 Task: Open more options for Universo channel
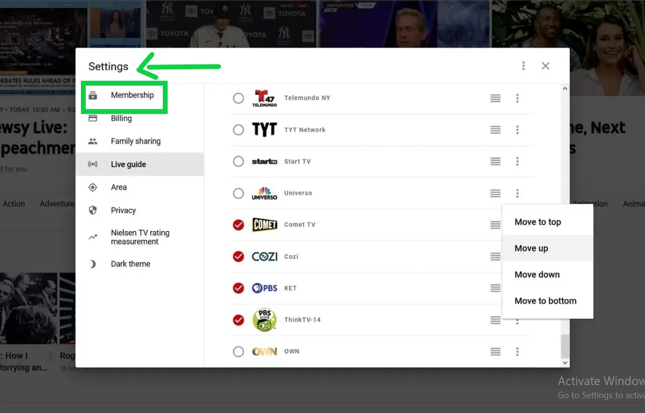point(517,193)
